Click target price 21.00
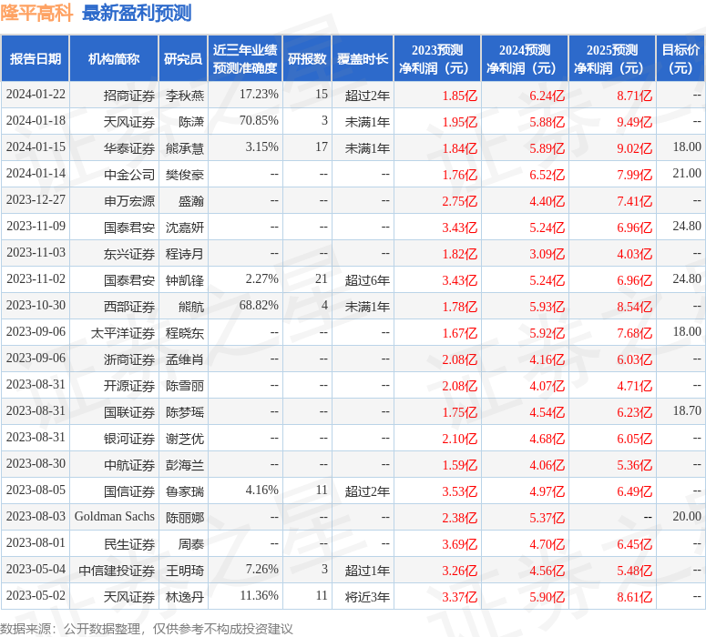 coord(687,174)
